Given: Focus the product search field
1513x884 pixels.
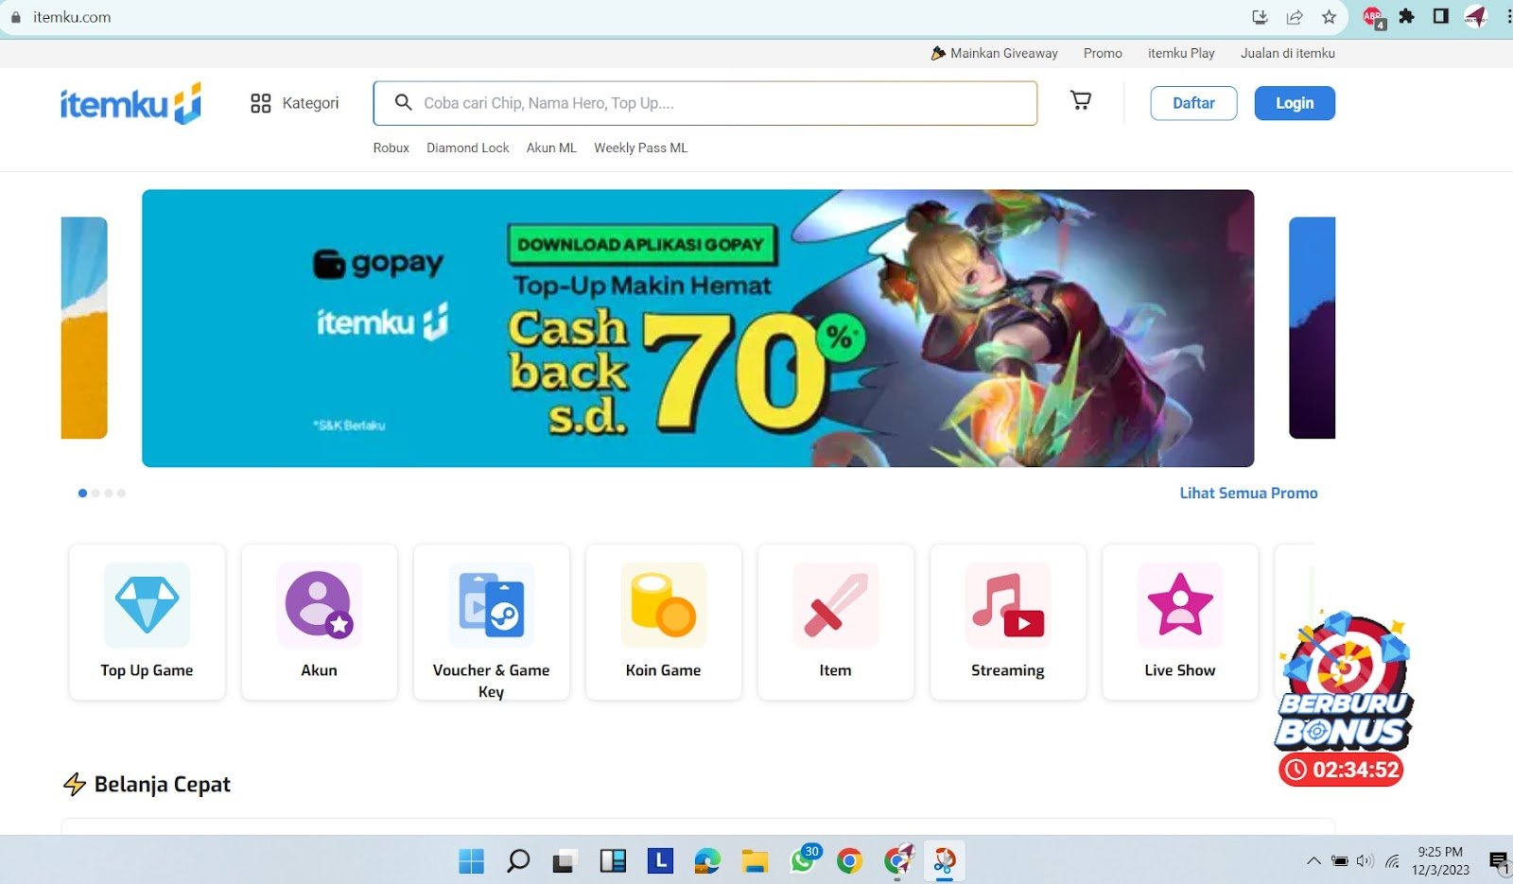Looking at the screenshot, I should [x=705, y=103].
